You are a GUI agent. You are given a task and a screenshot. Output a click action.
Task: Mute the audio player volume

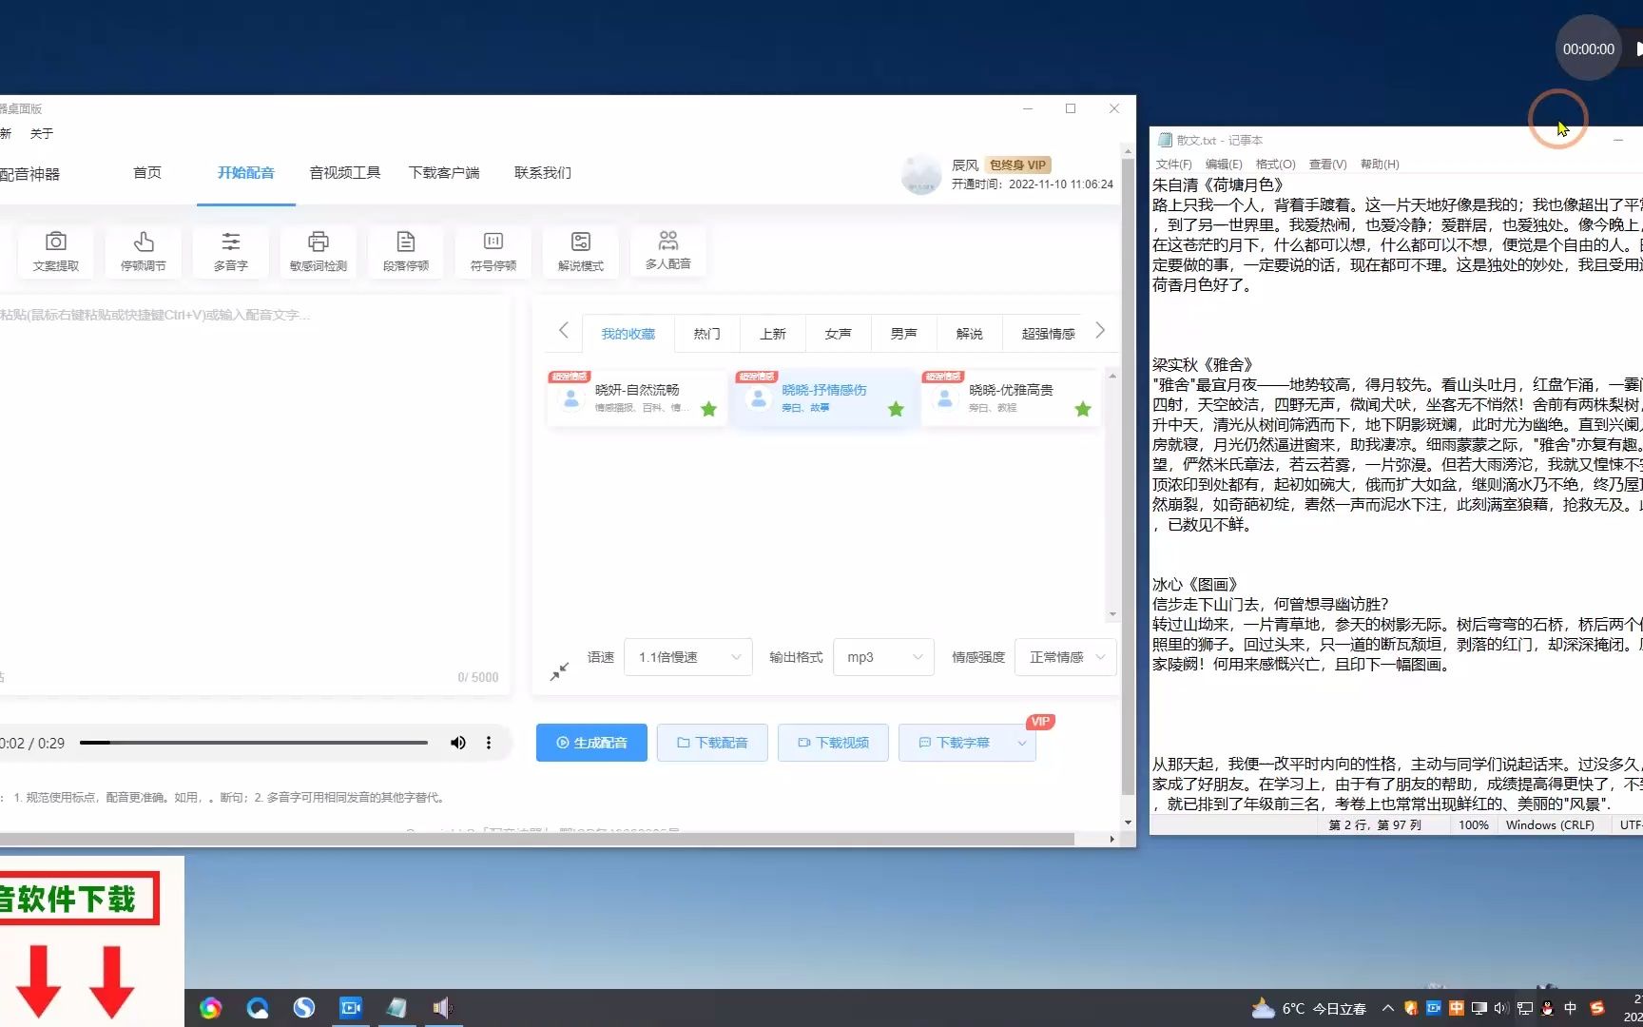(x=458, y=743)
